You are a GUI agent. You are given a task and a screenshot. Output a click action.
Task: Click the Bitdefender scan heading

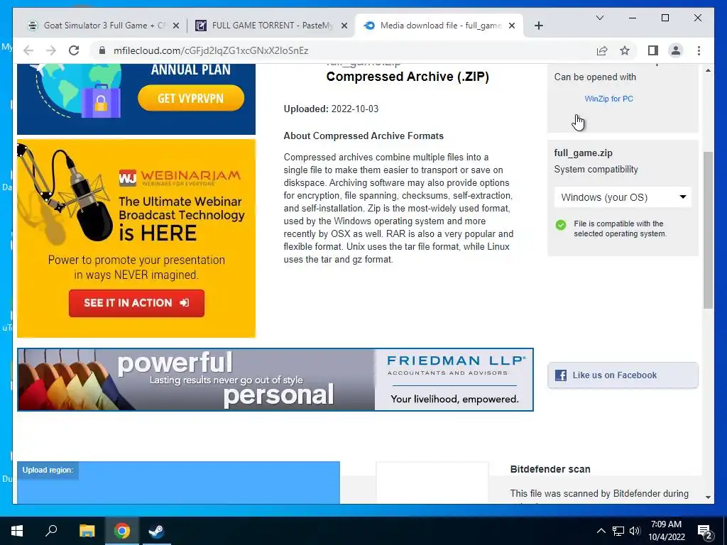pyautogui.click(x=550, y=469)
